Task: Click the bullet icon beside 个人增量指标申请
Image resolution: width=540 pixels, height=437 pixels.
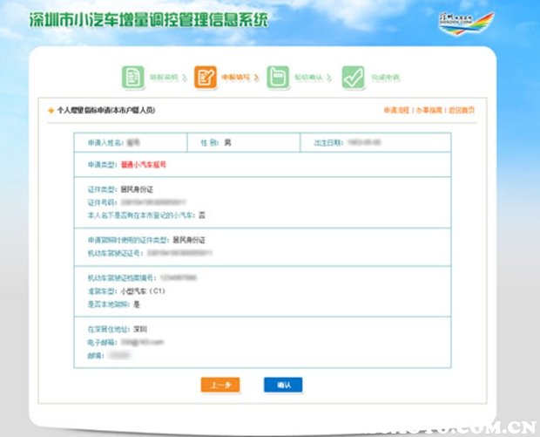Action: 50,112
